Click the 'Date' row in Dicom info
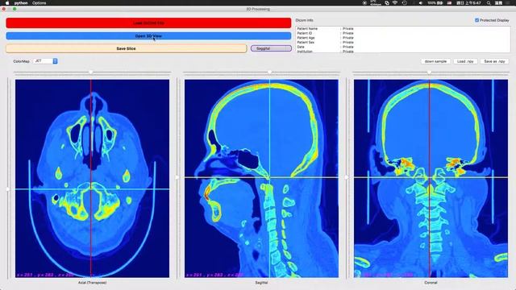The image size is (516, 290). (325, 47)
